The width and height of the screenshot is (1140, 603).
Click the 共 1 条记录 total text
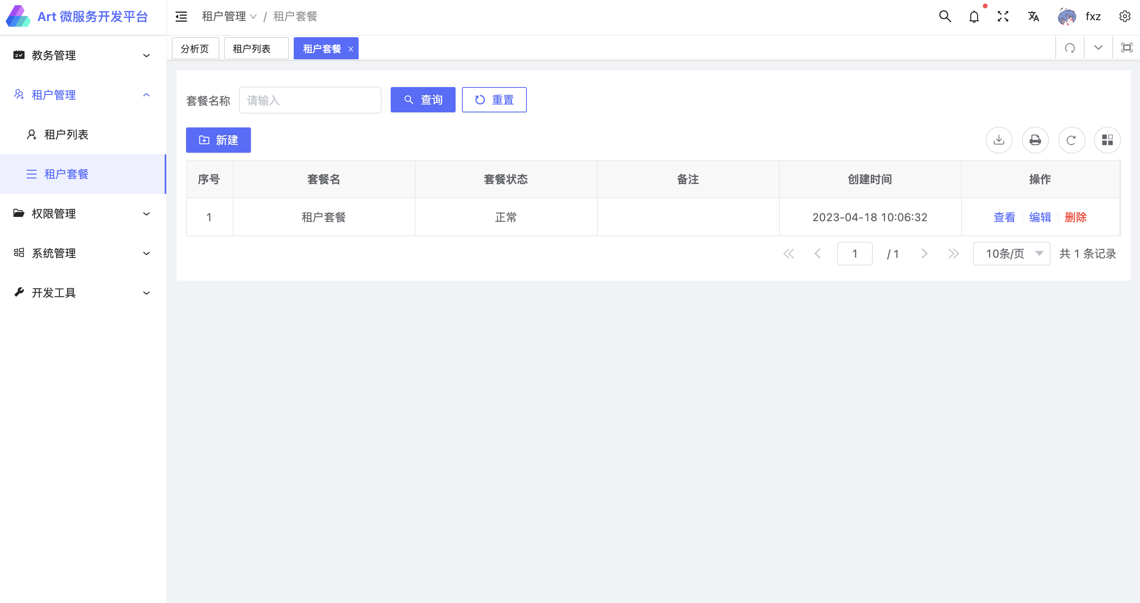(x=1087, y=254)
